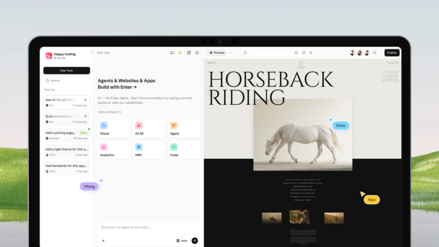Click the Happy Coding red logo icon
This screenshot has height=247, width=439.
[x=49, y=56]
